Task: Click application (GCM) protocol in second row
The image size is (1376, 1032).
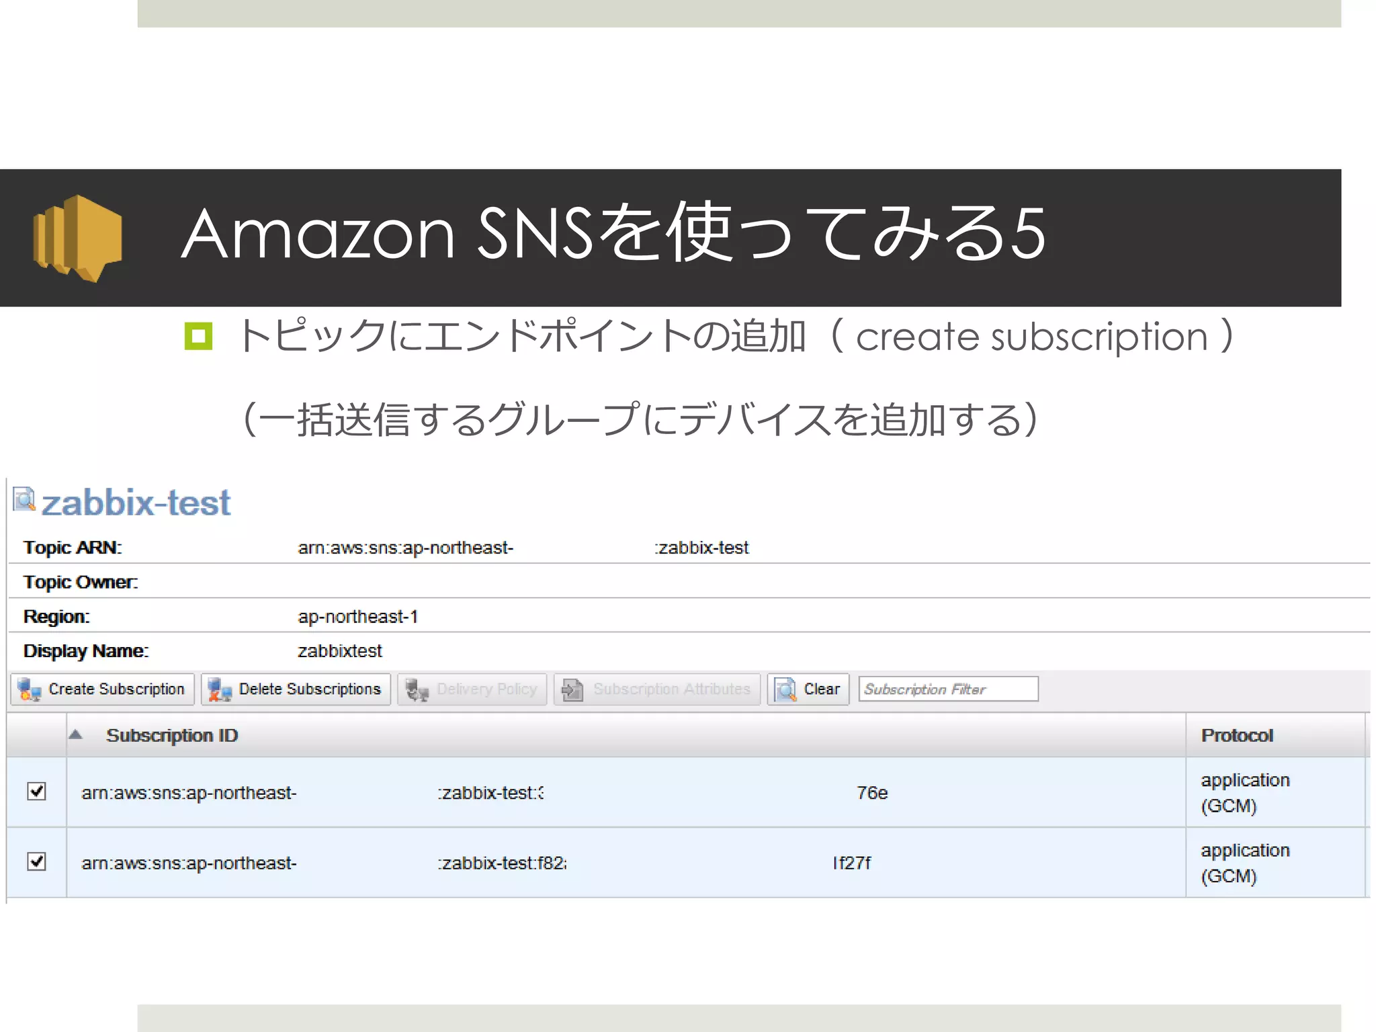Action: tap(1245, 863)
